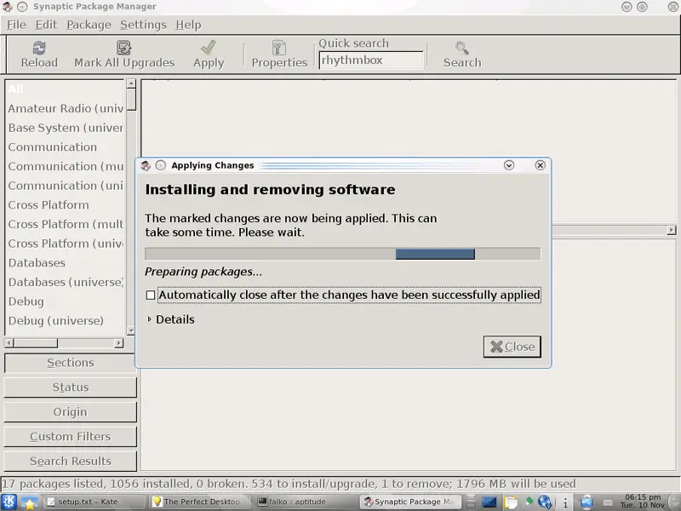This screenshot has height=511, width=681.
Task: Switch to The Perfect Desktop taskbar window
Action: coord(199,502)
